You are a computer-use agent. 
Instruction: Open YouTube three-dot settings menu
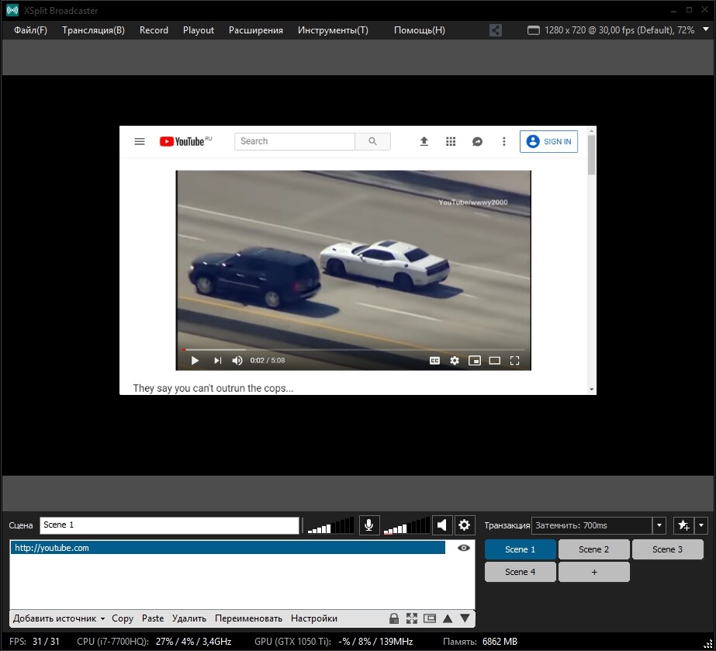pos(504,142)
